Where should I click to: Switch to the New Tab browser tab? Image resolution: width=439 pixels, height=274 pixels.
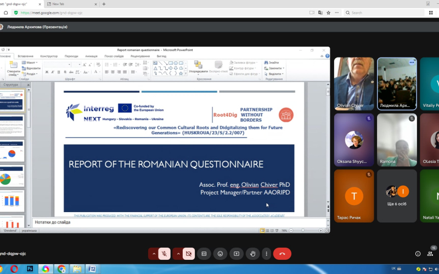click(71, 4)
